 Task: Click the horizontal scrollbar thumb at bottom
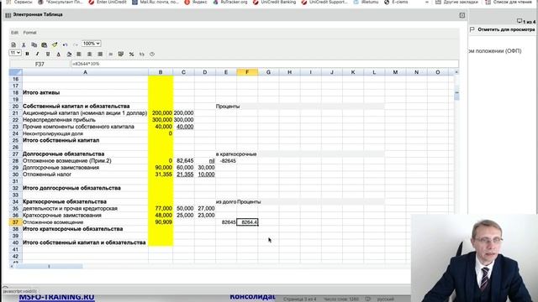(x=49, y=266)
